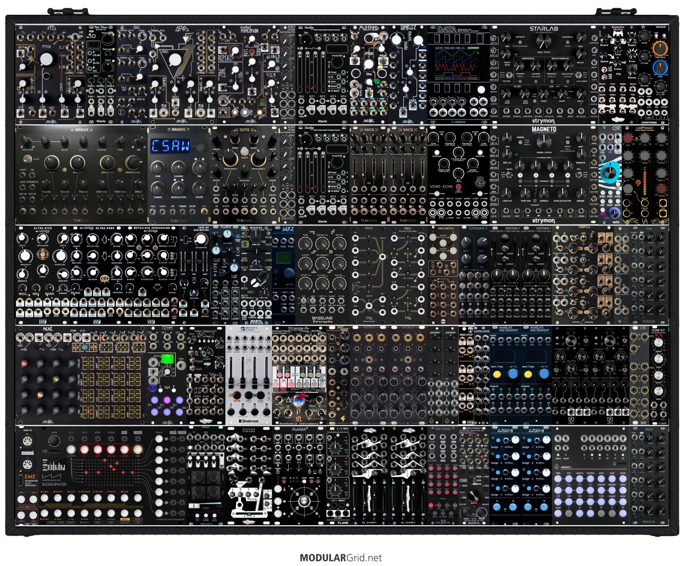Select the Diktaat joystick module
682x566 pixels.
coord(206,475)
